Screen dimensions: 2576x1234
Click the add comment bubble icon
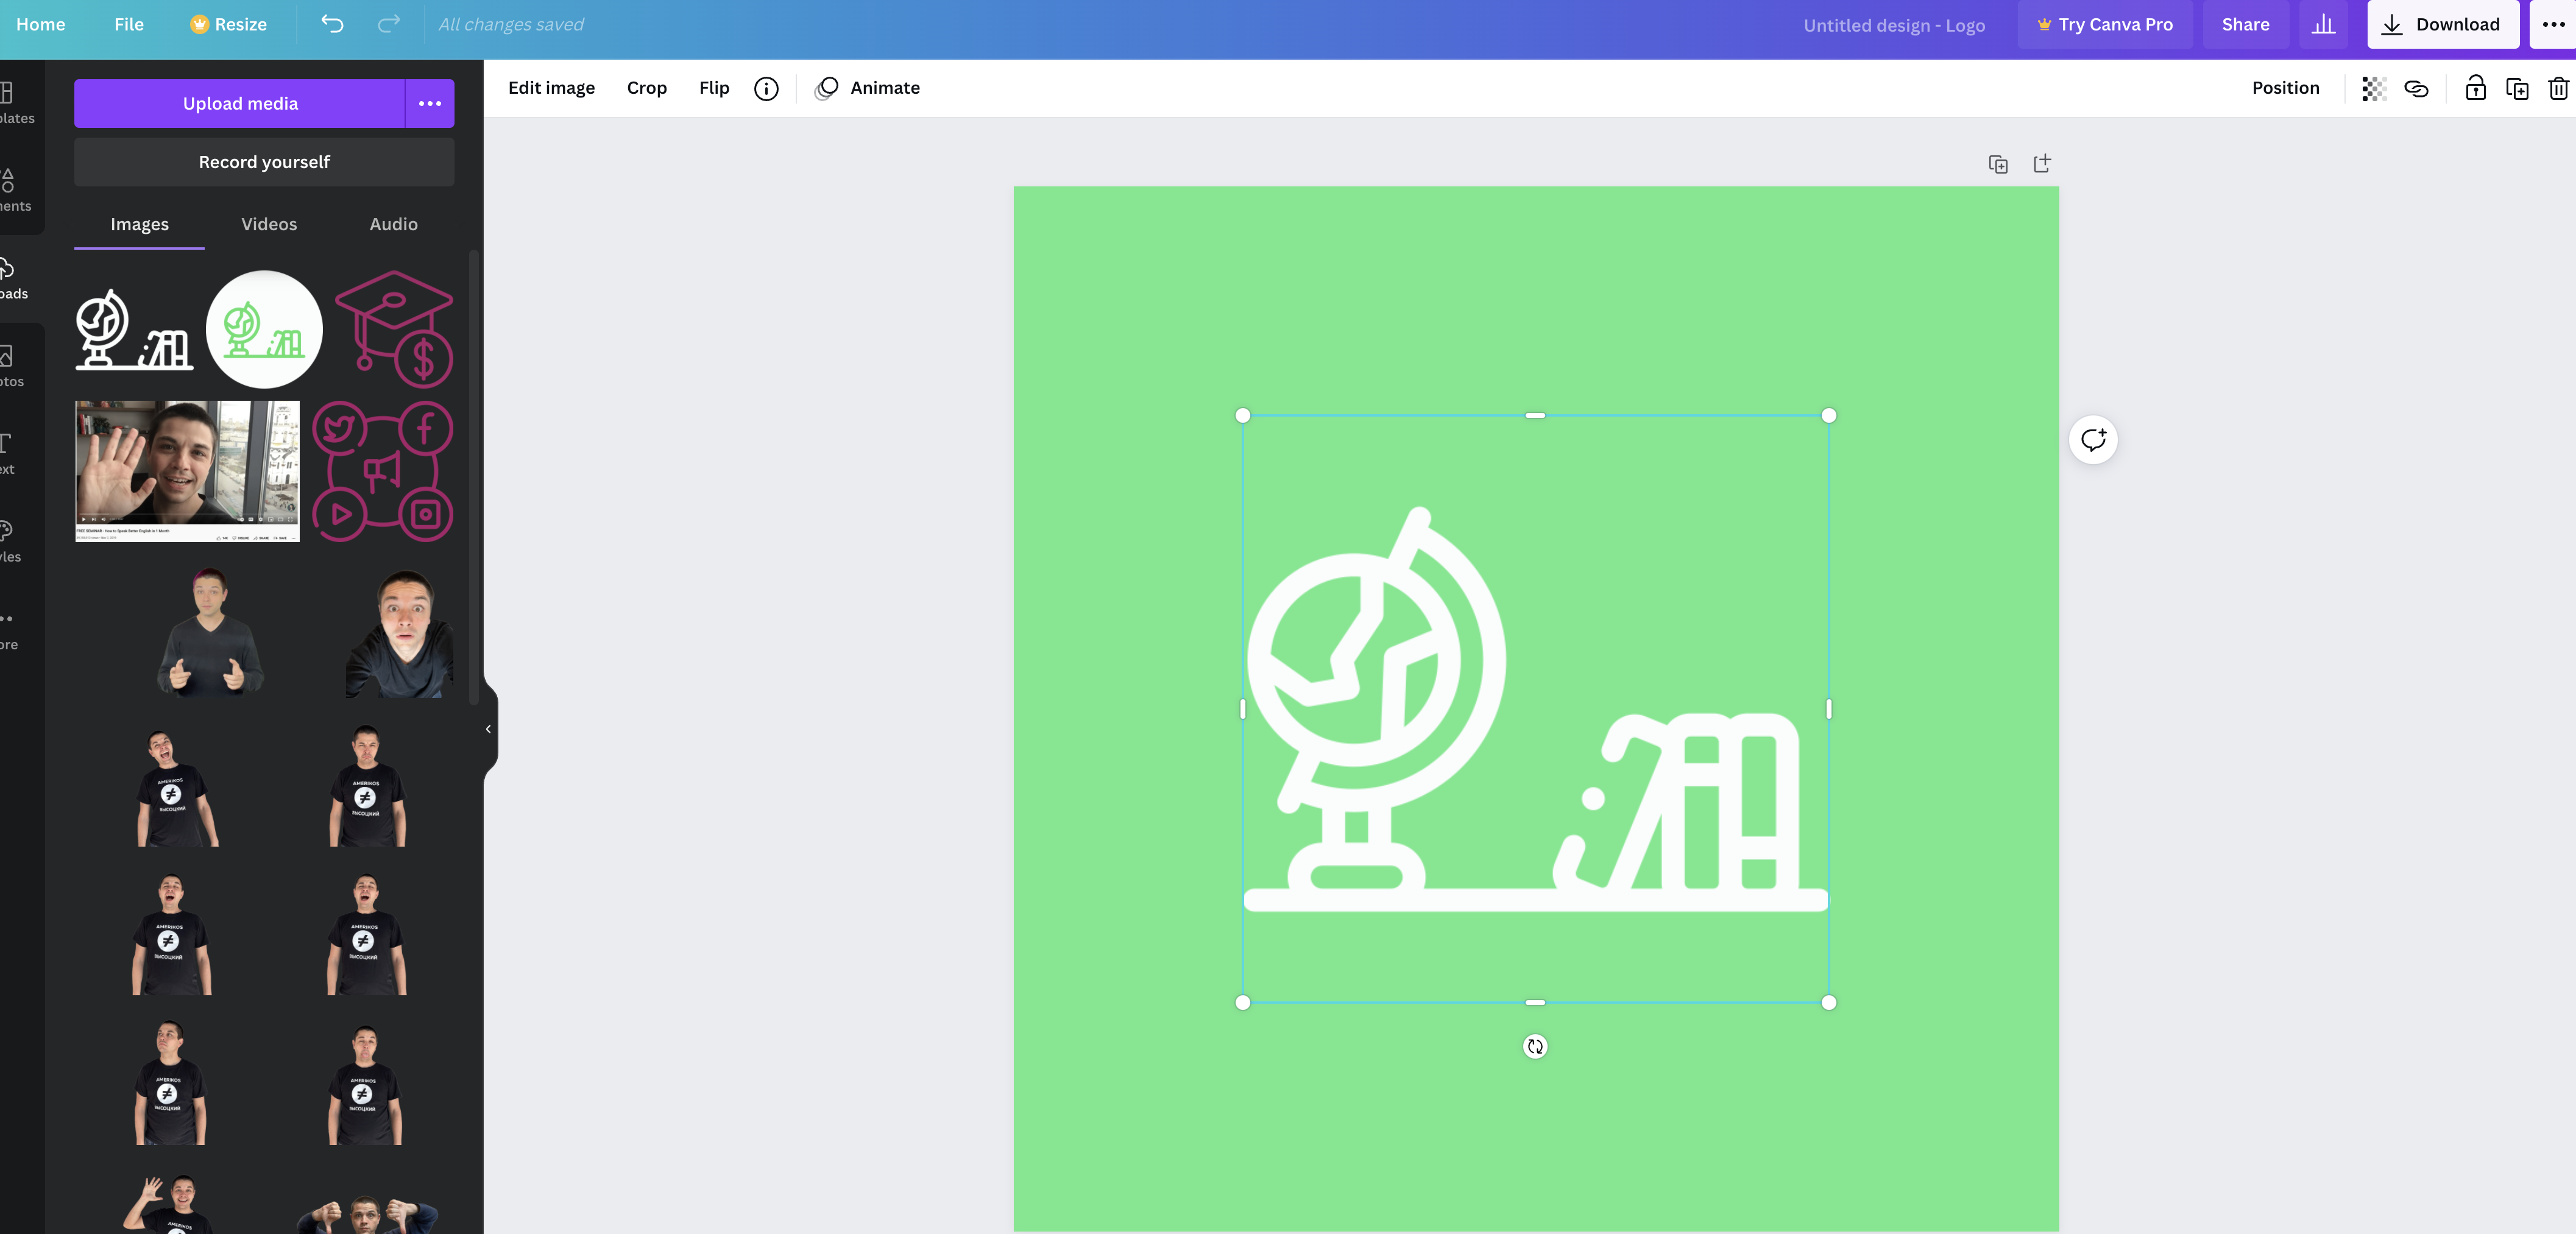point(2093,440)
